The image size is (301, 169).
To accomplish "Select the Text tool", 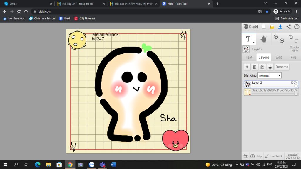I will pyautogui.click(x=248, y=39).
